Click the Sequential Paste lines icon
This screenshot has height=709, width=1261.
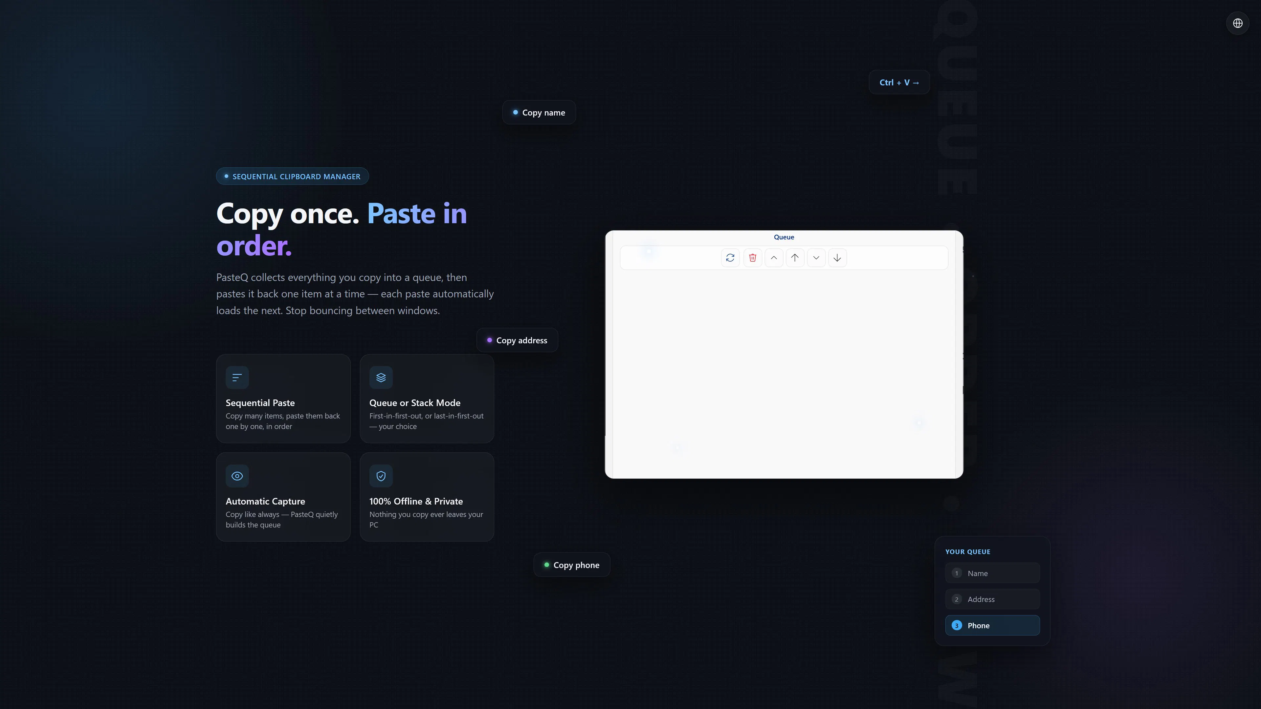coord(237,377)
